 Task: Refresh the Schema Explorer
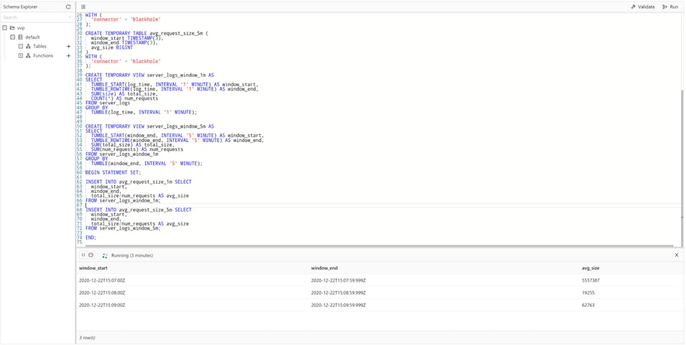click(68, 6)
